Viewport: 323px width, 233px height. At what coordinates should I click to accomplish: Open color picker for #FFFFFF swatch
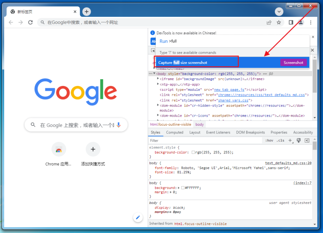[x=183, y=188]
